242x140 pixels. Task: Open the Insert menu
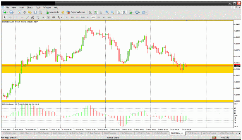(21, 7)
